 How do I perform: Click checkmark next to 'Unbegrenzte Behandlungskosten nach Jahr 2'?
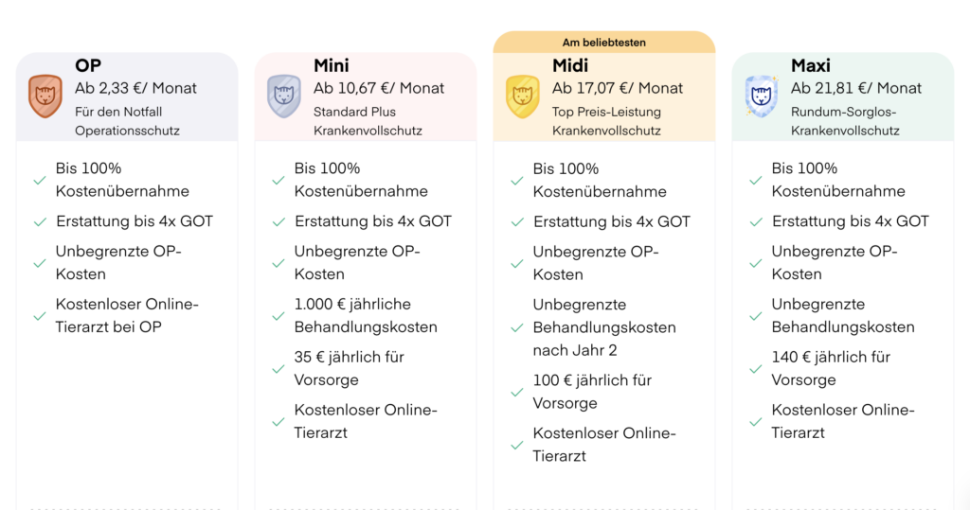pos(517,327)
